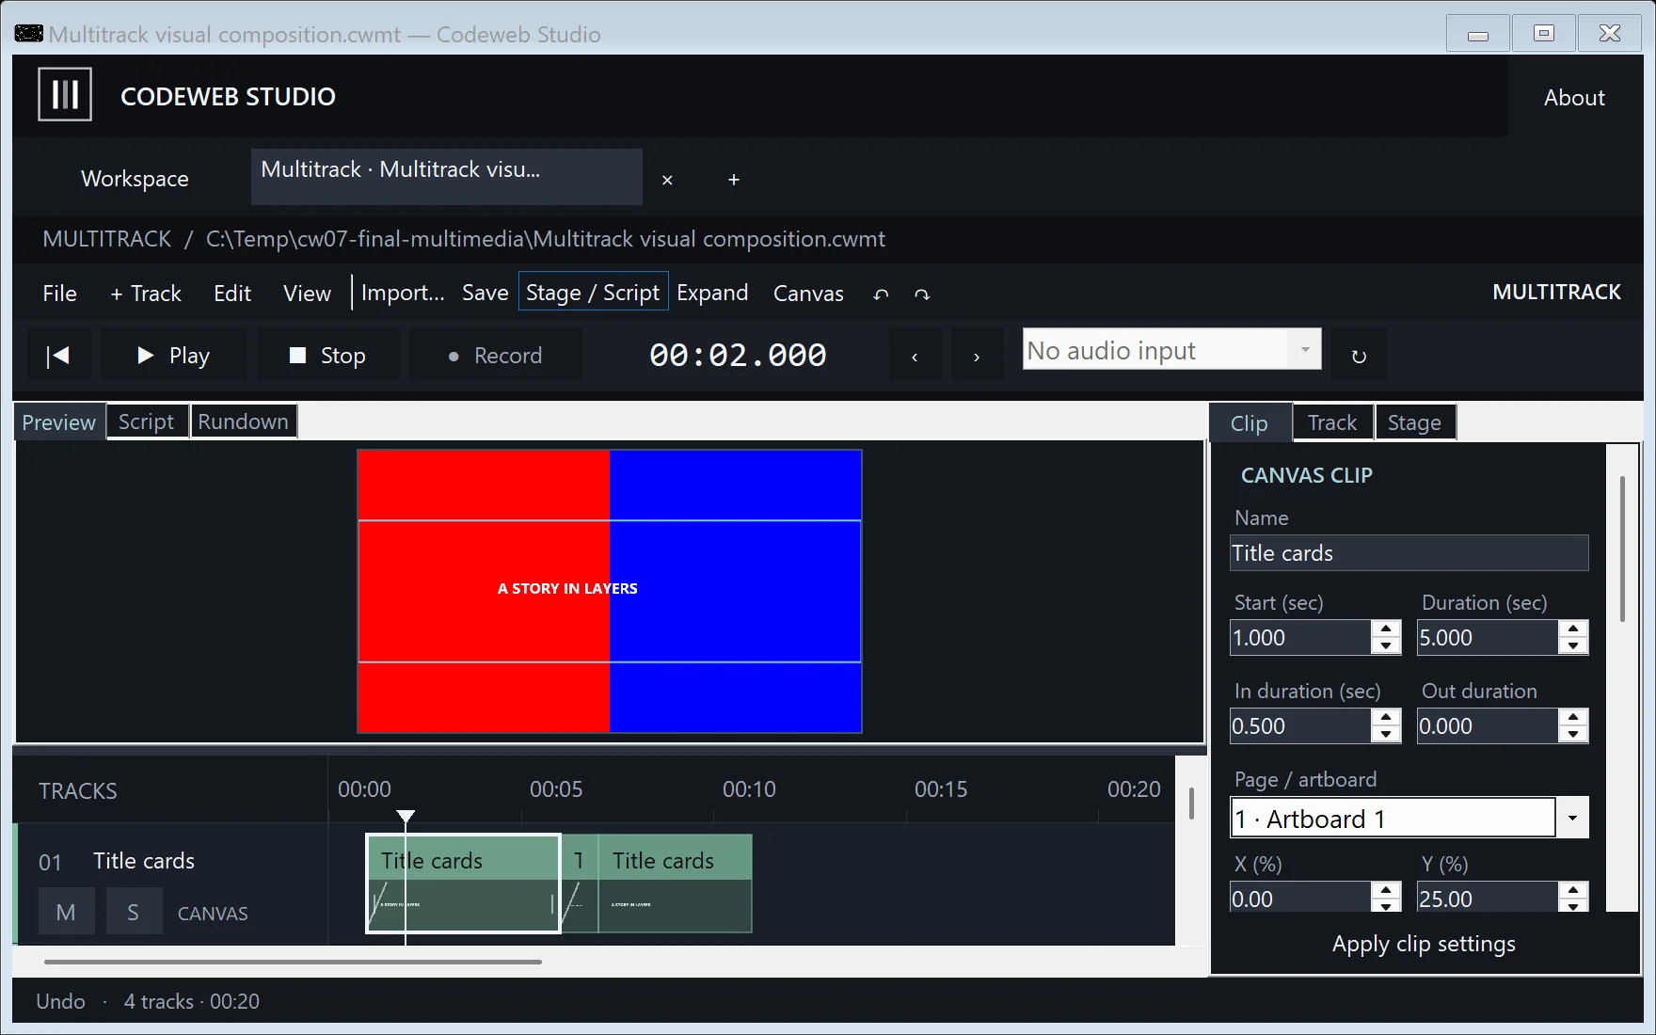1656x1035 pixels.
Task: Open the File menu
Action: click(x=59, y=294)
